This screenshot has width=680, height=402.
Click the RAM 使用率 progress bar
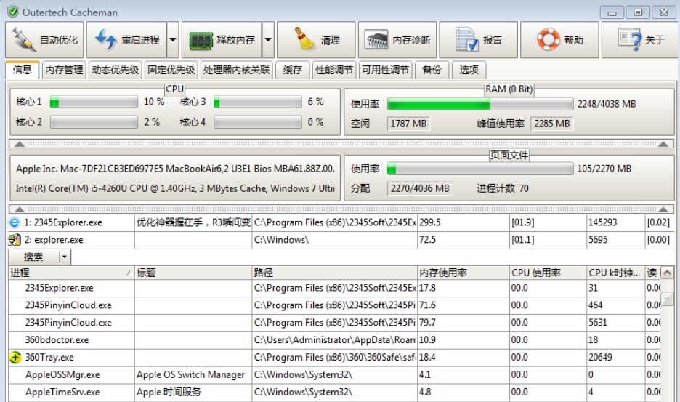(480, 104)
